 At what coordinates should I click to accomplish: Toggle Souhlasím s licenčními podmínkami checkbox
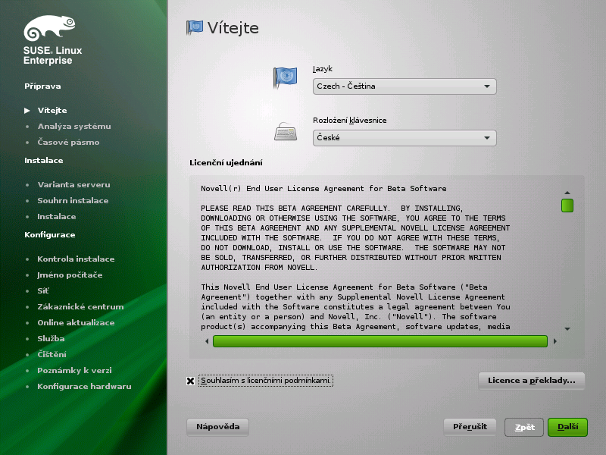[190, 381]
